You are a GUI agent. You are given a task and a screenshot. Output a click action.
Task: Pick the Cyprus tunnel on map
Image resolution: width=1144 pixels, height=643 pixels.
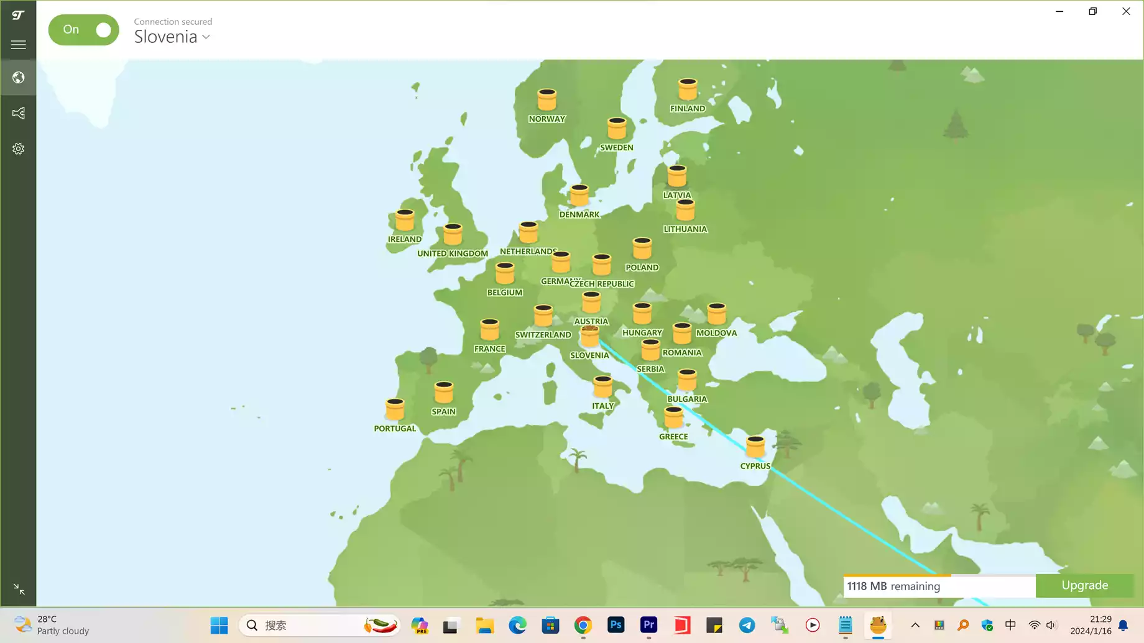point(755,447)
